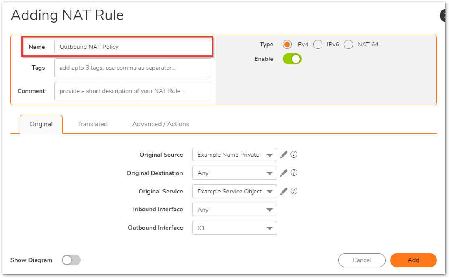Open the Original Destination dropdown
Viewport: 449px width, 278px height.
[234, 173]
